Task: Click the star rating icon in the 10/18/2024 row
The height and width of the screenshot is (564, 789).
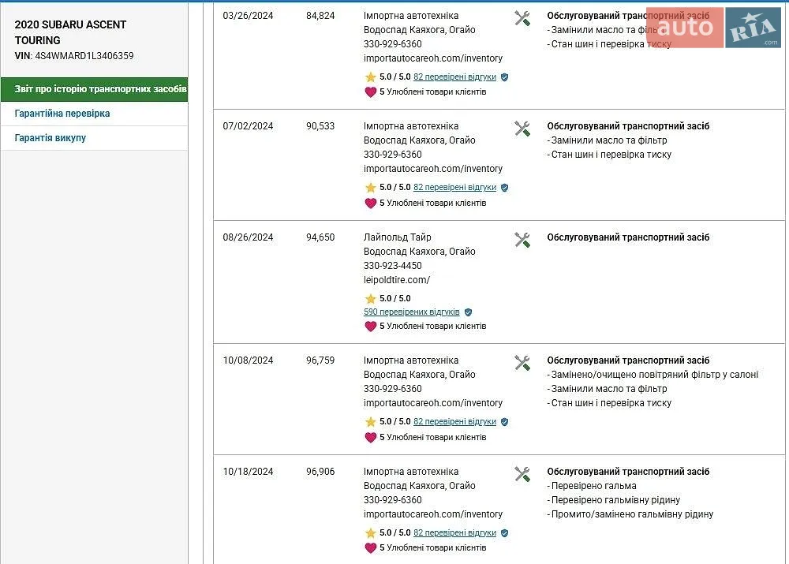Action: point(370,532)
